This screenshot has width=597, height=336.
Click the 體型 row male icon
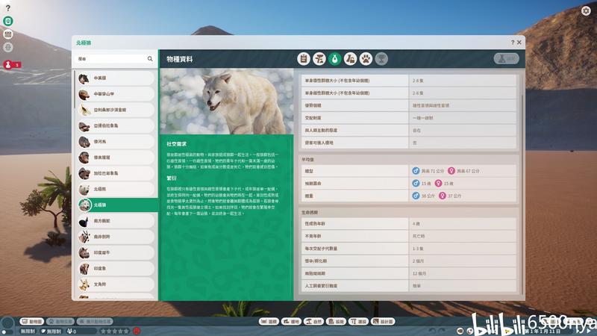click(416, 171)
